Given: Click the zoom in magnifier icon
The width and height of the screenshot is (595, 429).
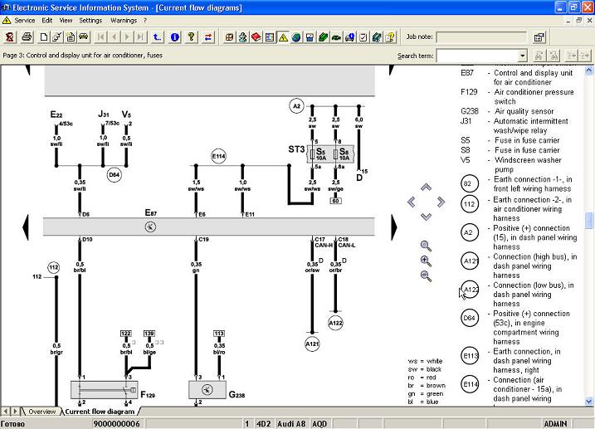Looking at the screenshot, I should coord(426,261).
